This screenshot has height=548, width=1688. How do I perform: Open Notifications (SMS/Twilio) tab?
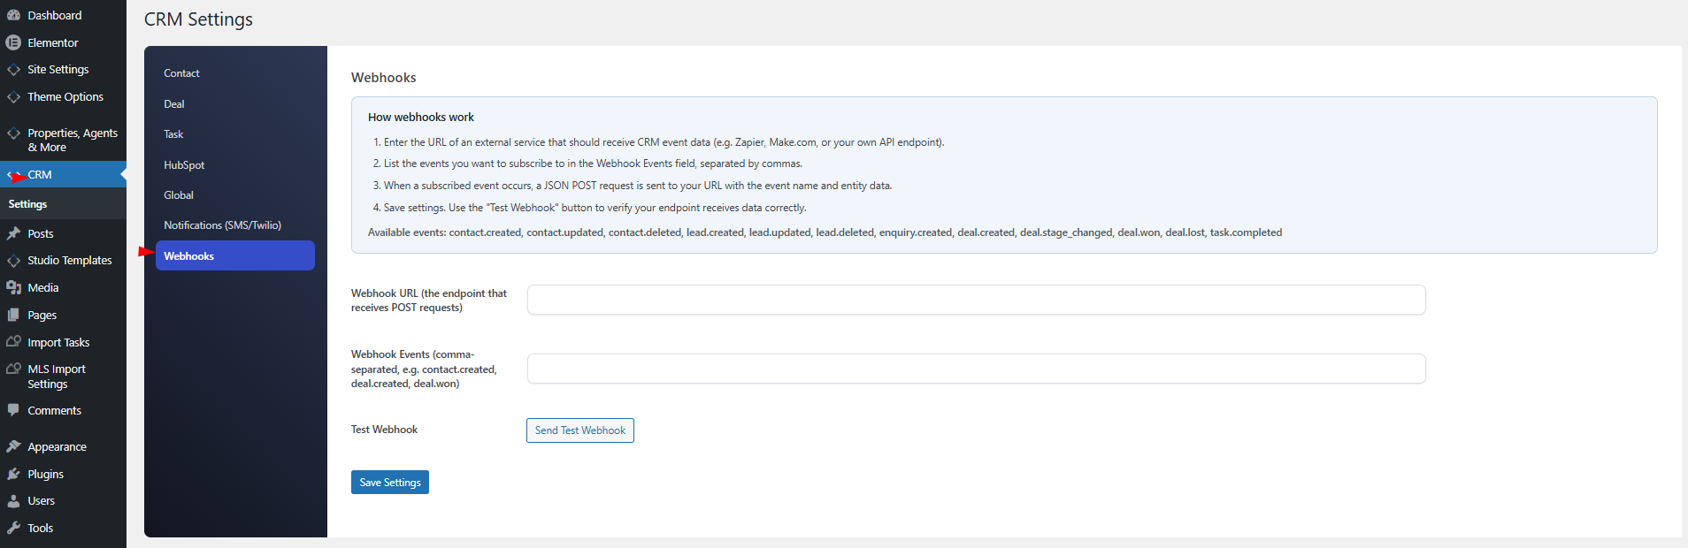[x=222, y=225]
